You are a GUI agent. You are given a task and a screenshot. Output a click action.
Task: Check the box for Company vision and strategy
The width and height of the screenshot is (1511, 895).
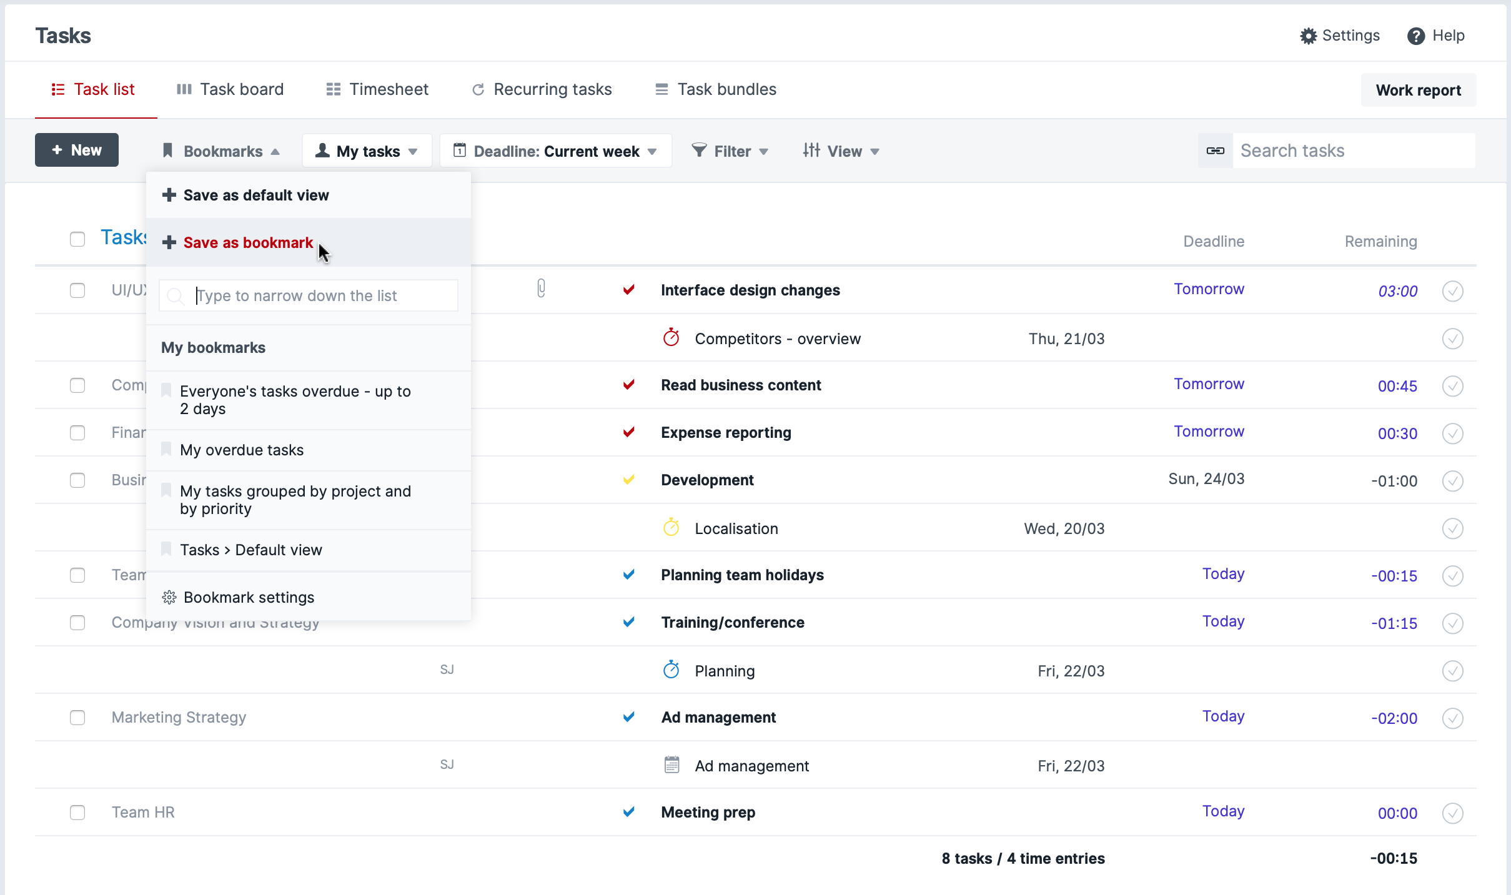coord(77,623)
